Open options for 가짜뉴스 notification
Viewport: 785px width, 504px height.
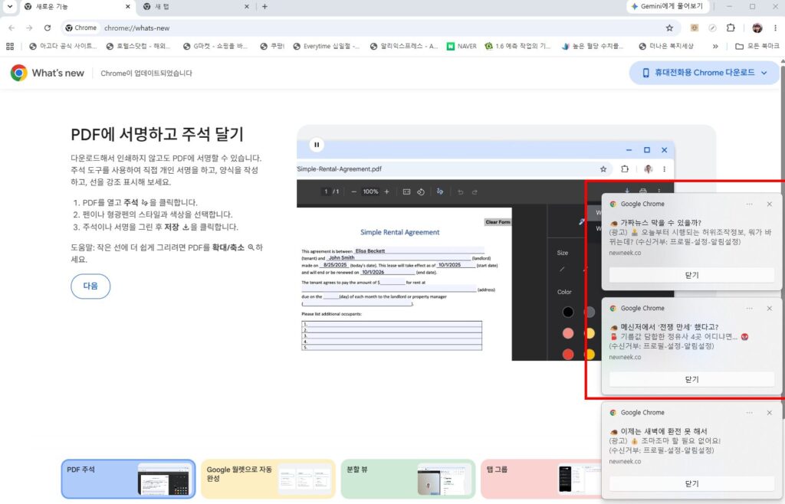click(750, 204)
